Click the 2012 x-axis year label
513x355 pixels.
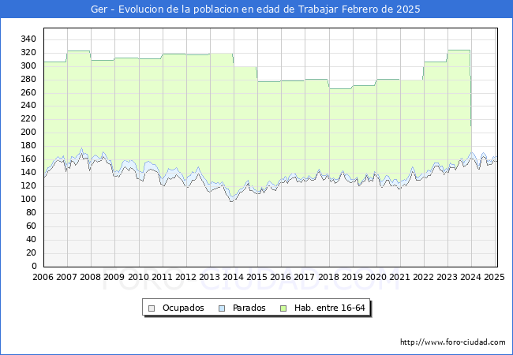pyautogui.click(x=185, y=277)
